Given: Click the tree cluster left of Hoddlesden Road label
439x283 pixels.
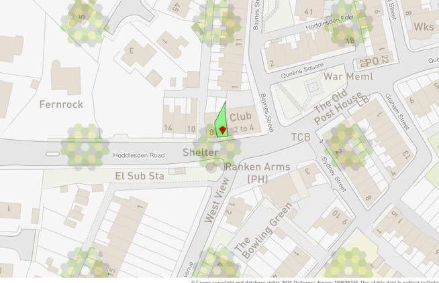Looking at the screenshot, I should click(x=85, y=147).
